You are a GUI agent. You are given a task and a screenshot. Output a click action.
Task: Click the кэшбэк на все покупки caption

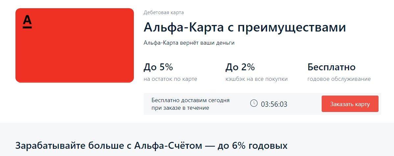point(257,79)
